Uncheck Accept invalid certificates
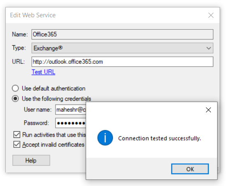Image resolution: width=227 pixels, height=186 pixels. pyautogui.click(x=17, y=144)
